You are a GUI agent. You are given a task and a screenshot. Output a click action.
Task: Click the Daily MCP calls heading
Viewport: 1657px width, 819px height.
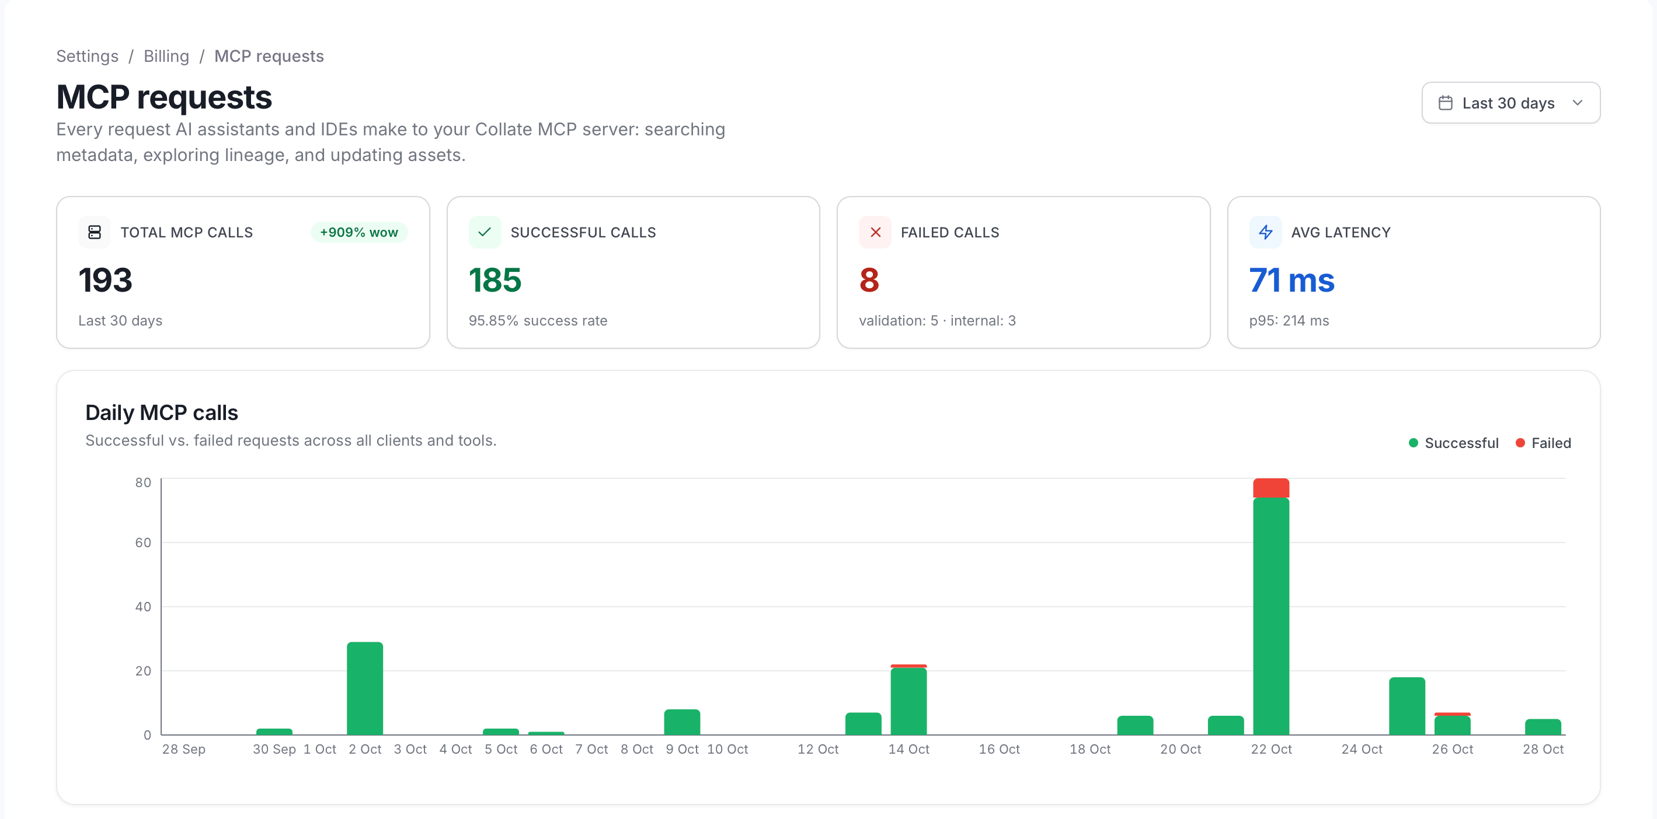pos(162,413)
